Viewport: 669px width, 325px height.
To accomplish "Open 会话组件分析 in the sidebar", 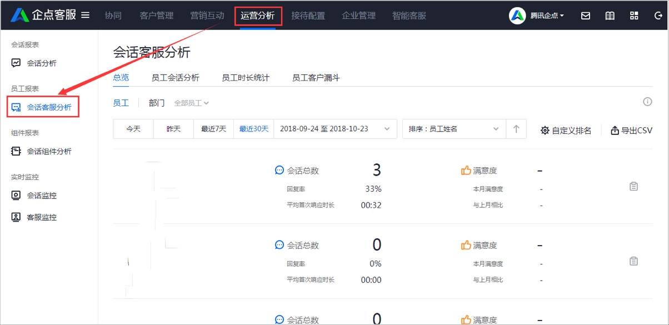I will [x=42, y=151].
